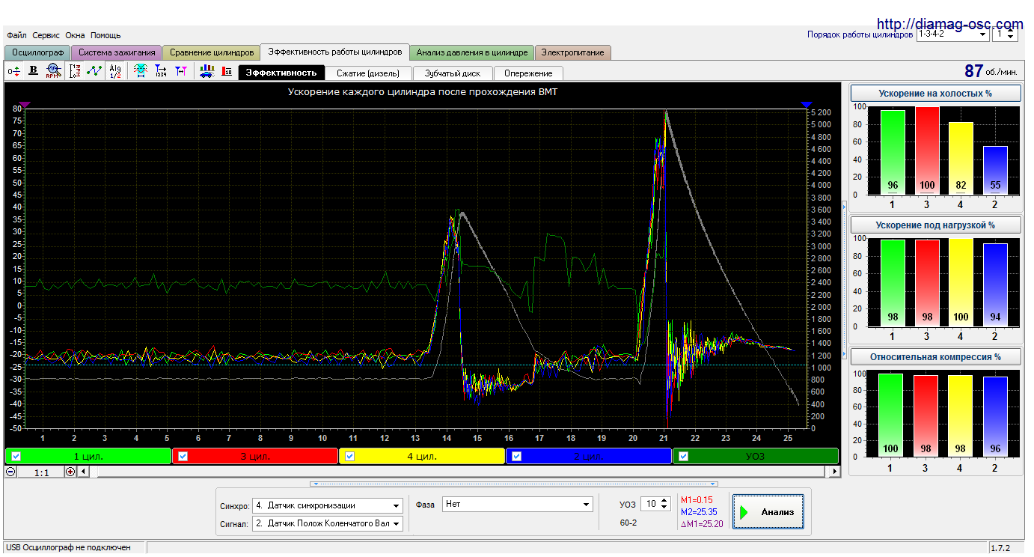Open the Сигнал dropdown
The width and height of the screenshot is (1034, 557).
point(327,523)
